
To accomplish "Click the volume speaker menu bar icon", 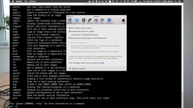I will pyautogui.click(x=128, y=1).
